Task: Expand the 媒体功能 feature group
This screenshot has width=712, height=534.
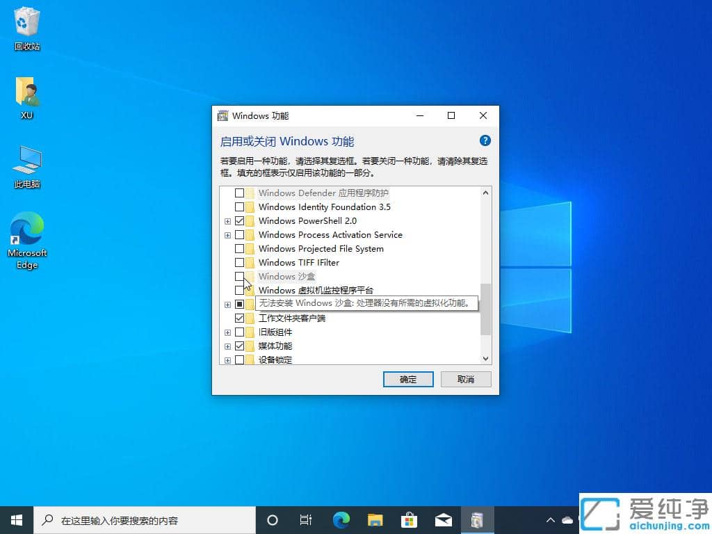Action: click(x=227, y=346)
